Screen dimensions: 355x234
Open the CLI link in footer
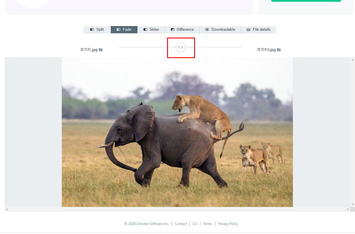tap(195, 224)
